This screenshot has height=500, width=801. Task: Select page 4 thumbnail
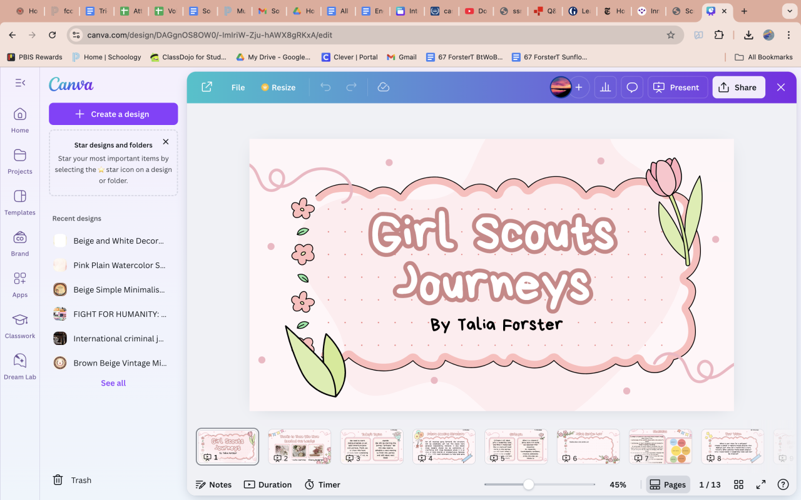click(444, 446)
